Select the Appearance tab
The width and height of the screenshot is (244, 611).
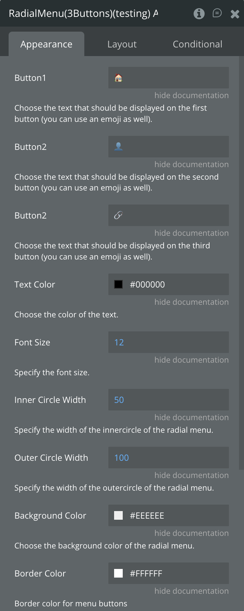point(46,44)
